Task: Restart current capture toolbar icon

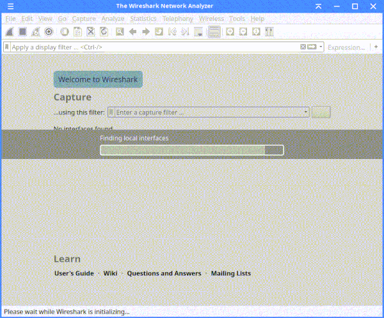Action: point(36,32)
